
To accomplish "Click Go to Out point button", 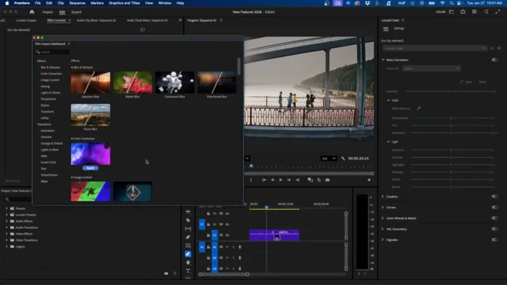I will [x=298, y=180].
